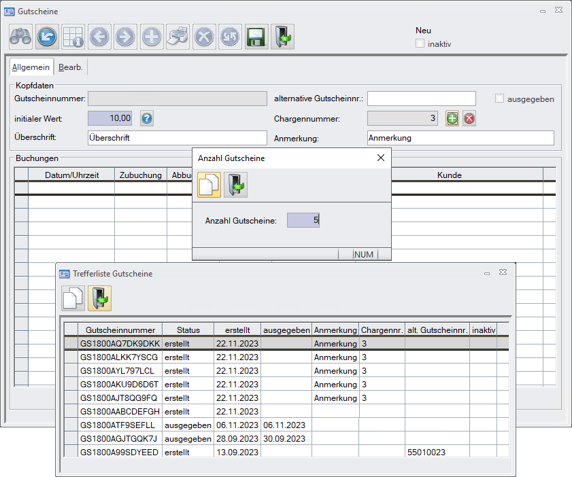The image size is (572, 477).
Task: Click the Anzahl Gutscheine number field
Action: coord(303,220)
